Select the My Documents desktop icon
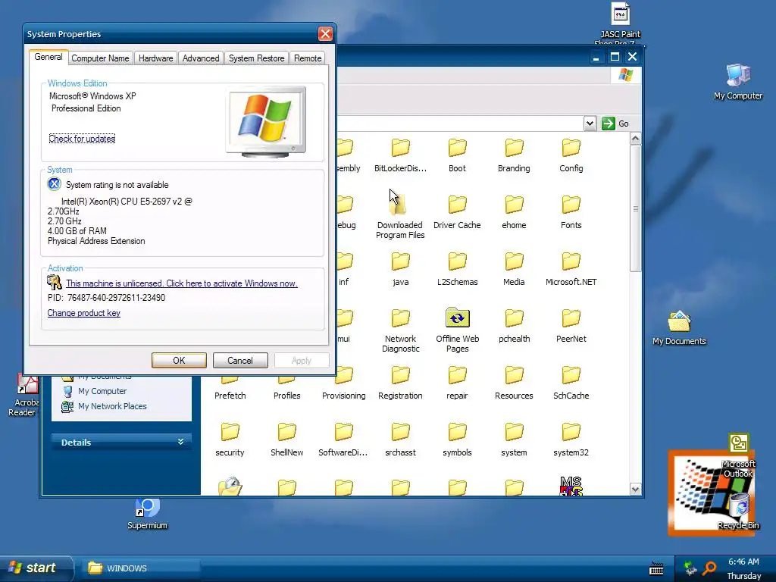776x582 pixels. pyautogui.click(x=679, y=328)
